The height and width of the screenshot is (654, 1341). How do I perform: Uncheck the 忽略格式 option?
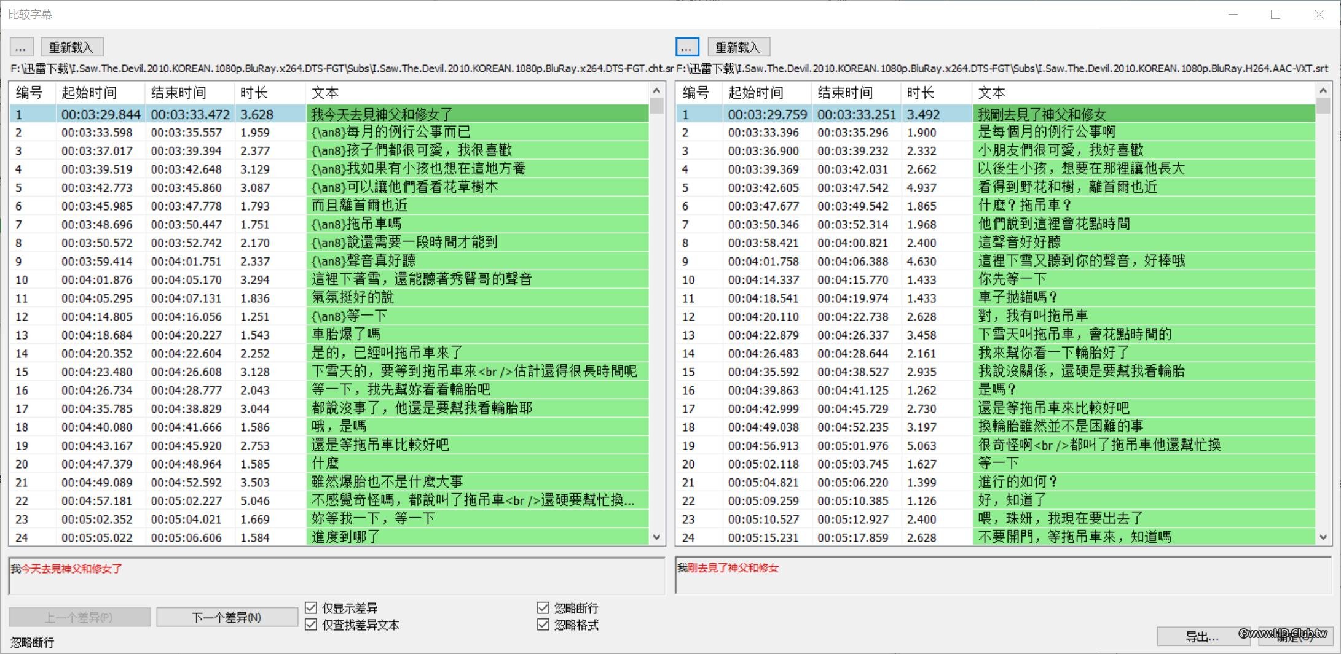pyautogui.click(x=543, y=624)
